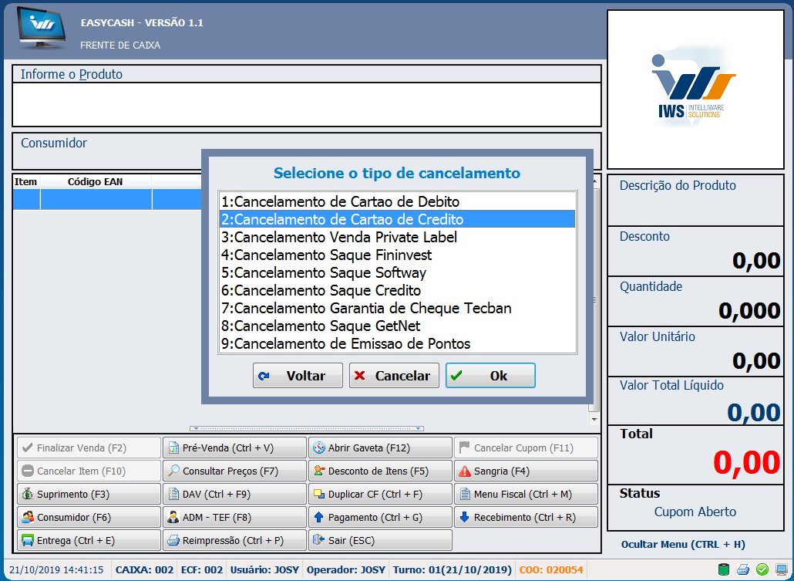
Task: Collapse panel using dotted splitter arrows
Action: click(306, 428)
